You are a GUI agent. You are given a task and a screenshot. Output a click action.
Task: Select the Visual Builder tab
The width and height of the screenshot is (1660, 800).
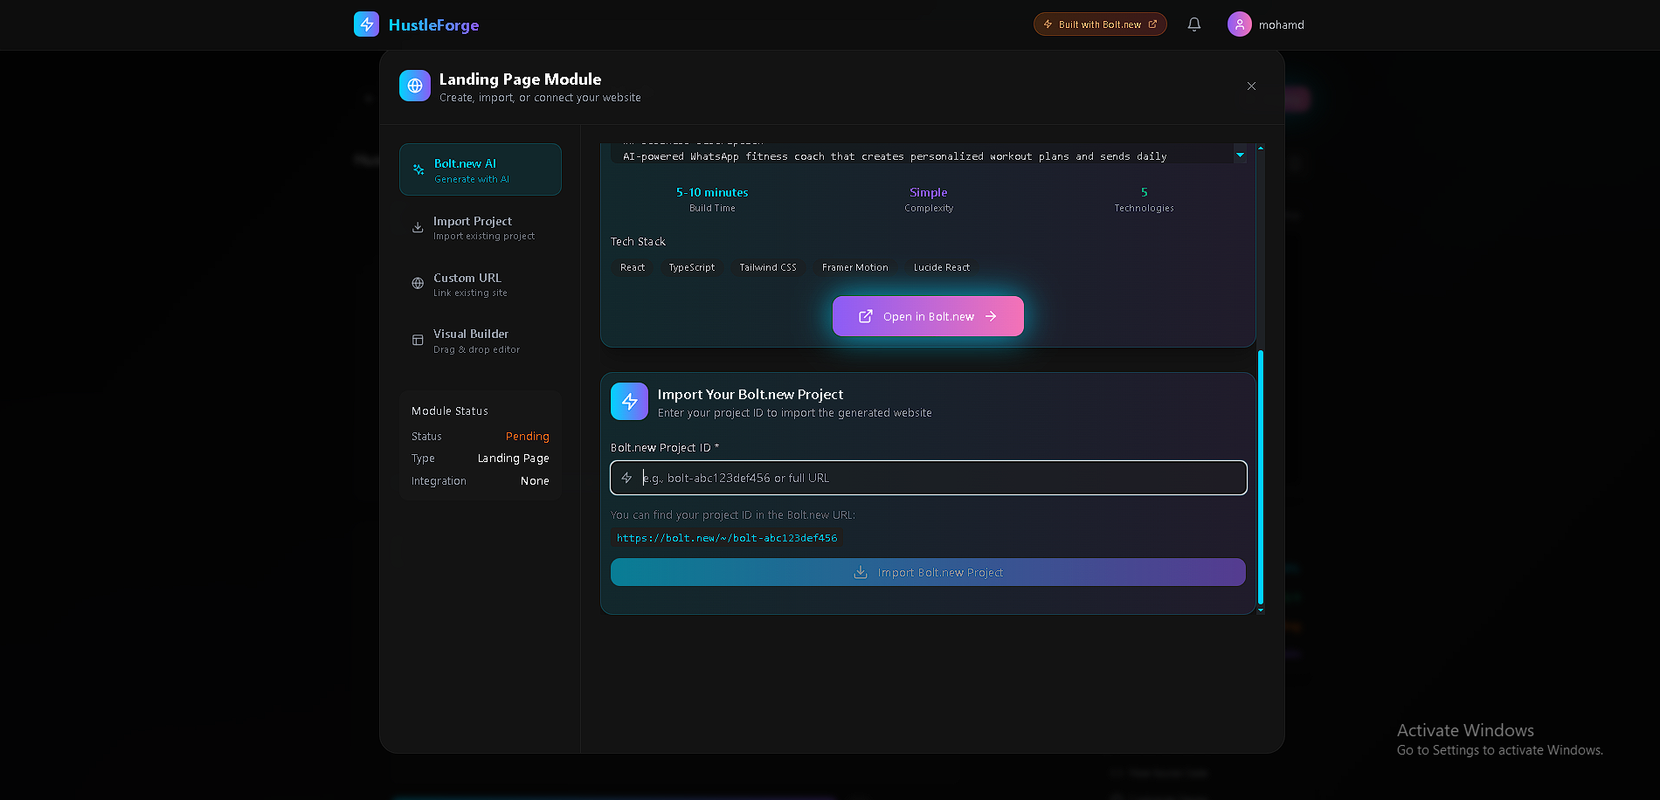click(x=481, y=341)
